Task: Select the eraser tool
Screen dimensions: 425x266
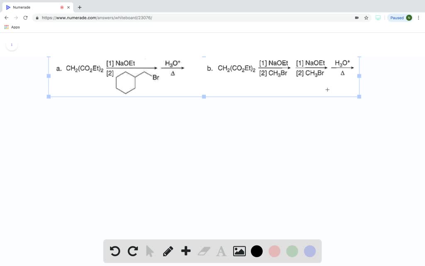Action: tap(204, 251)
